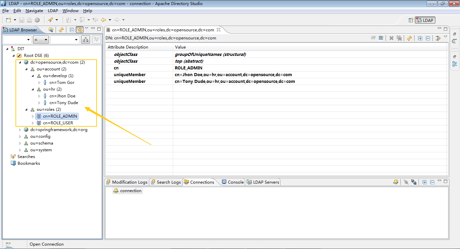Expand dc=springframework,dc=org node

coord(20,130)
